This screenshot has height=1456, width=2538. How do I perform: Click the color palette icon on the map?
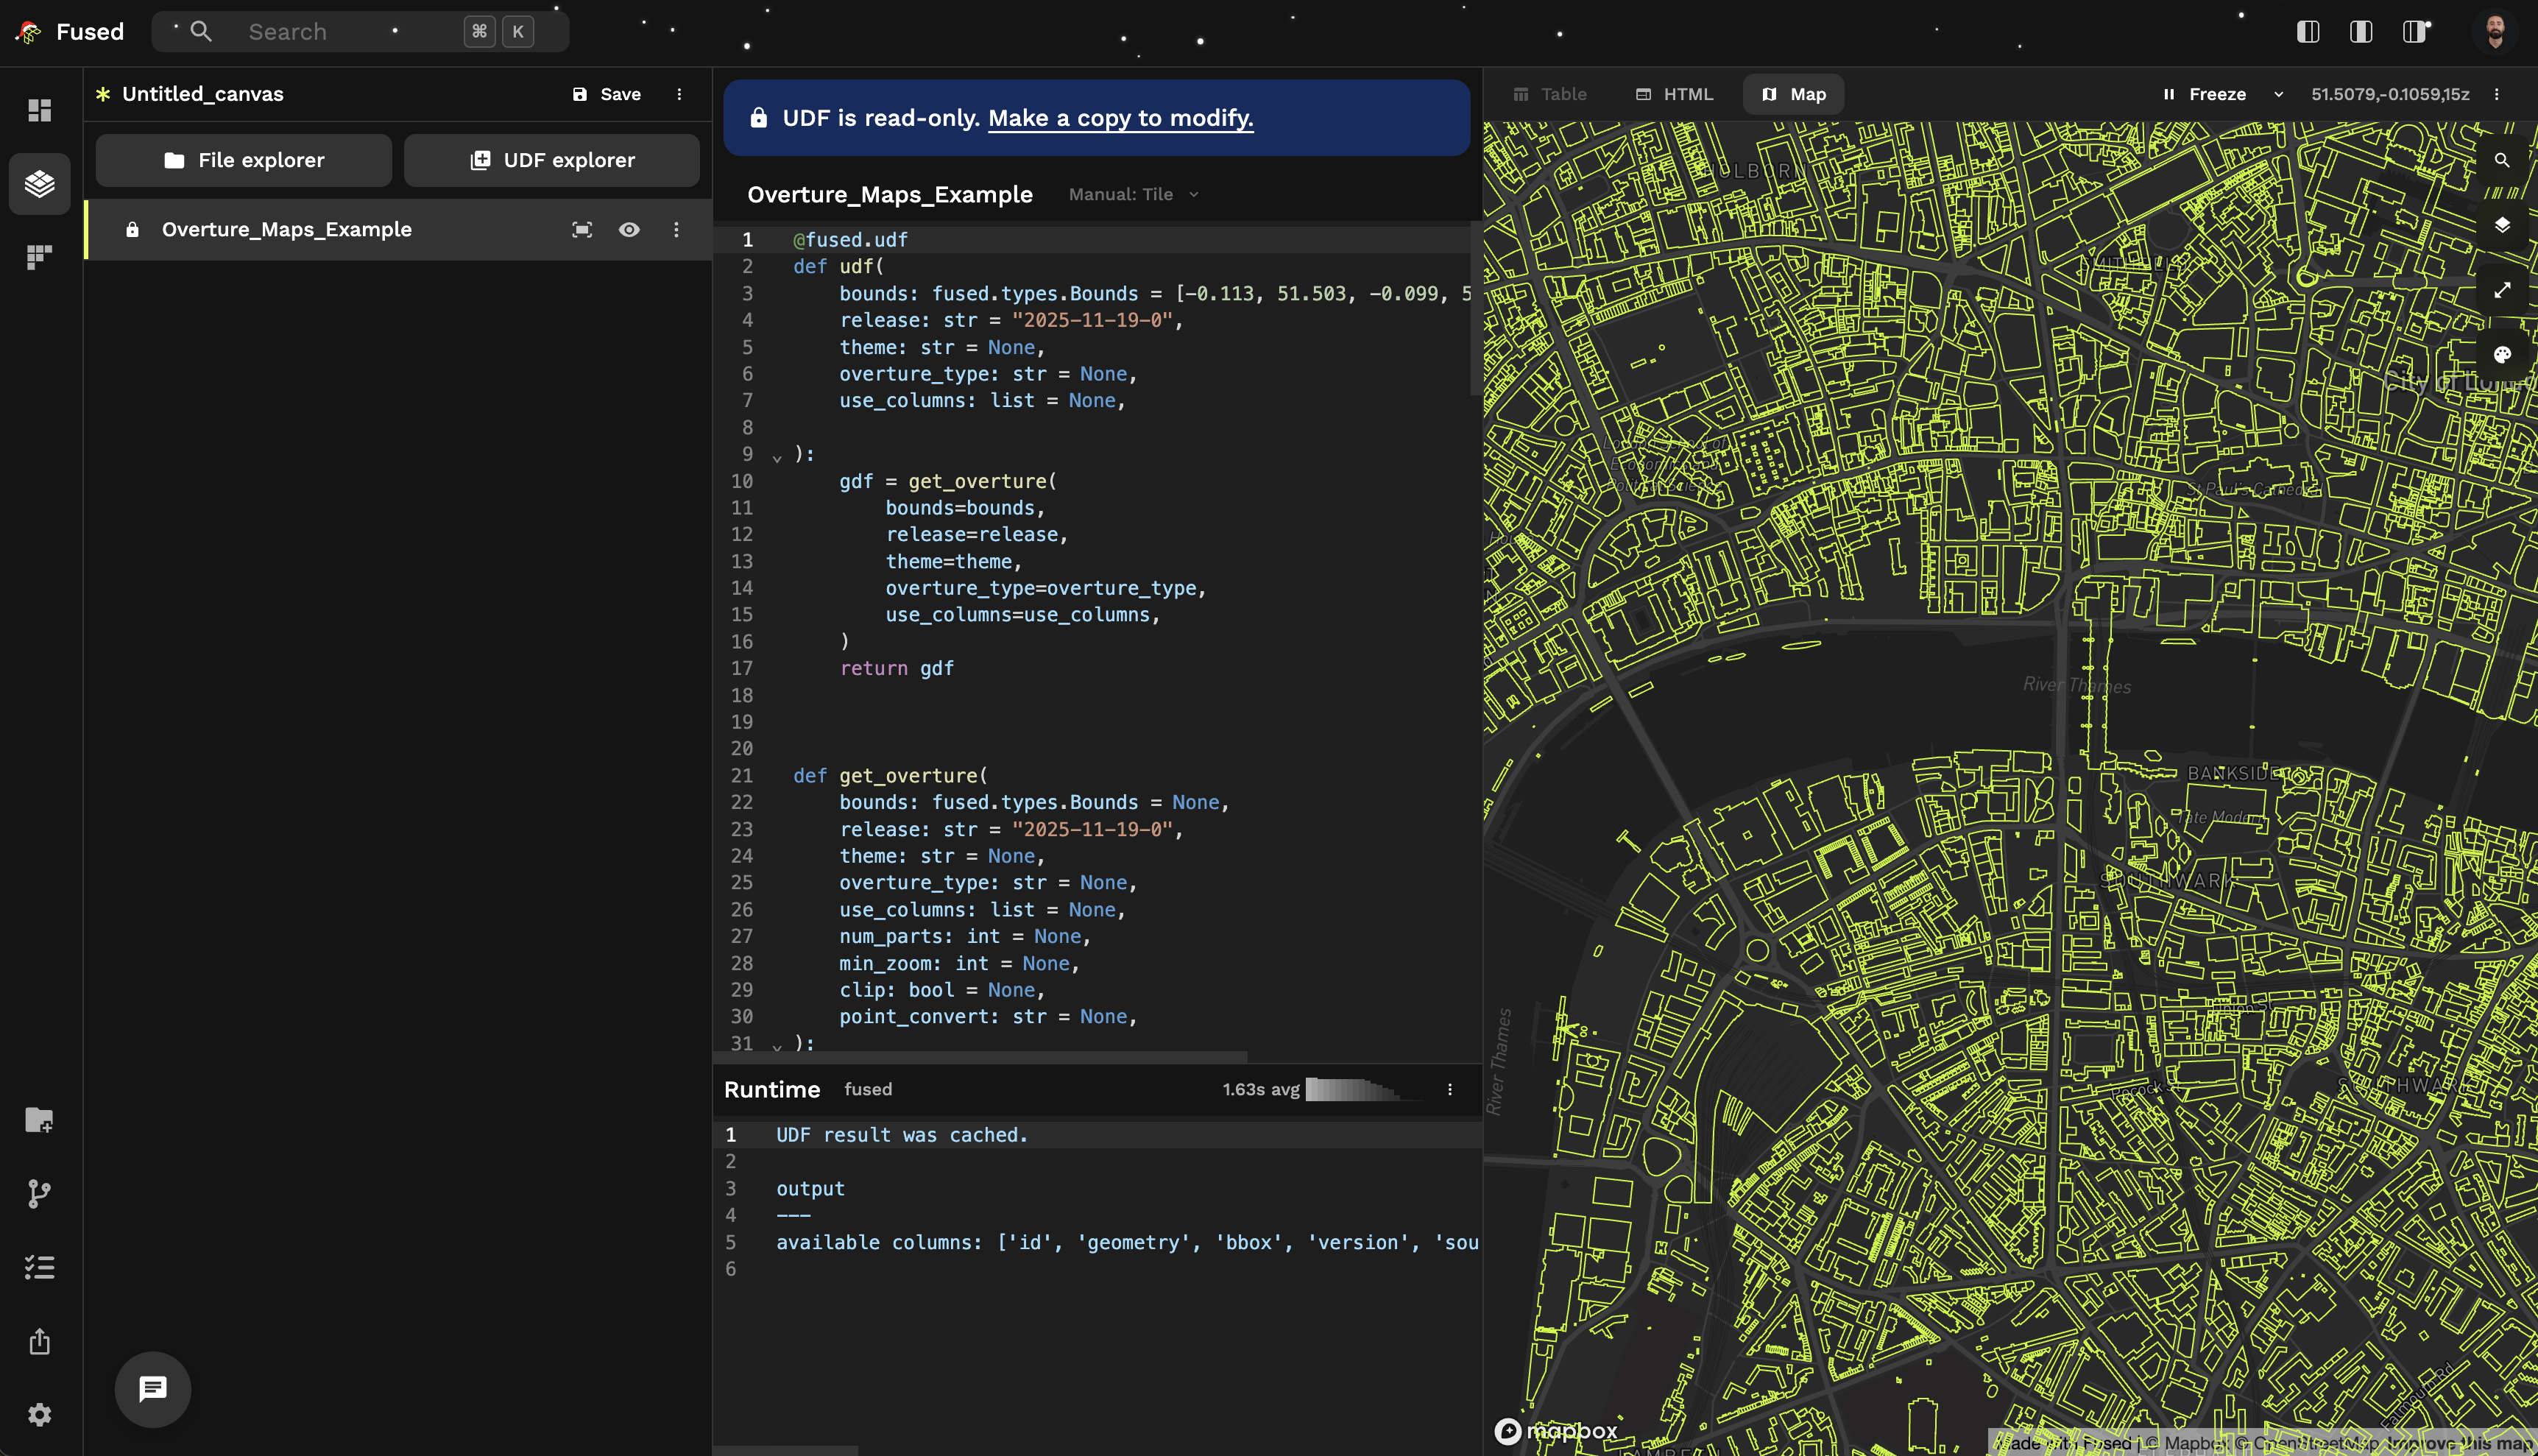(2503, 353)
